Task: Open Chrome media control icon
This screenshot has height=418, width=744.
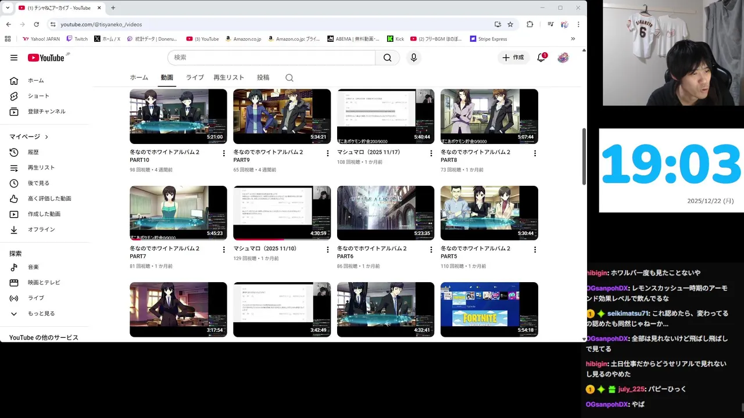Action: click(x=550, y=24)
